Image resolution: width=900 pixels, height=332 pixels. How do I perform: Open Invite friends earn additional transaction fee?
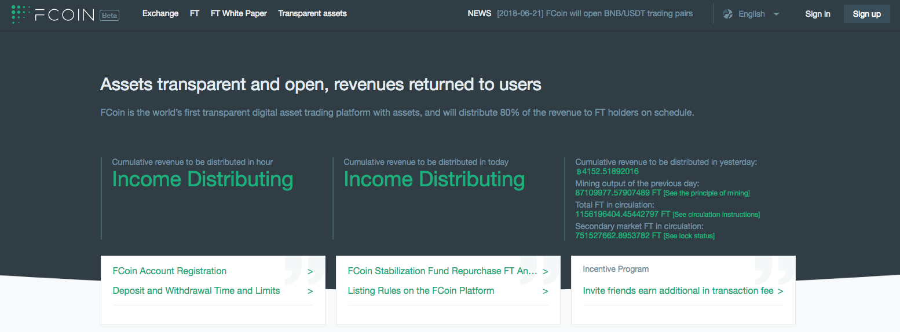click(x=678, y=290)
